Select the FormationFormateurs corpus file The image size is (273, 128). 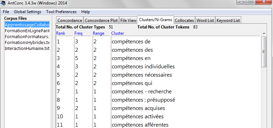tap(27, 37)
